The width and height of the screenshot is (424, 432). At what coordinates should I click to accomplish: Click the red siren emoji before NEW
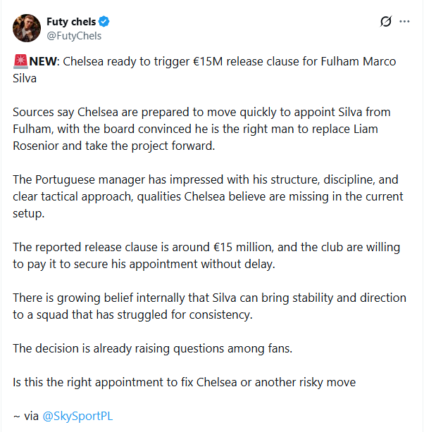click(x=19, y=62)
